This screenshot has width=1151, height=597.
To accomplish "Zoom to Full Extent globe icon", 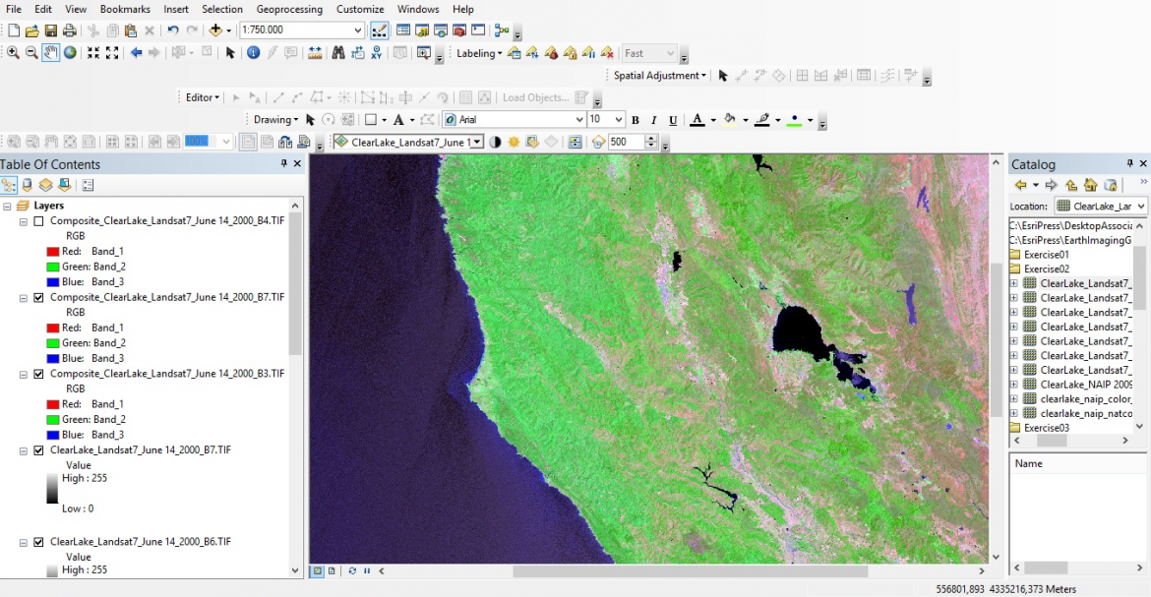I will [71, 53].
